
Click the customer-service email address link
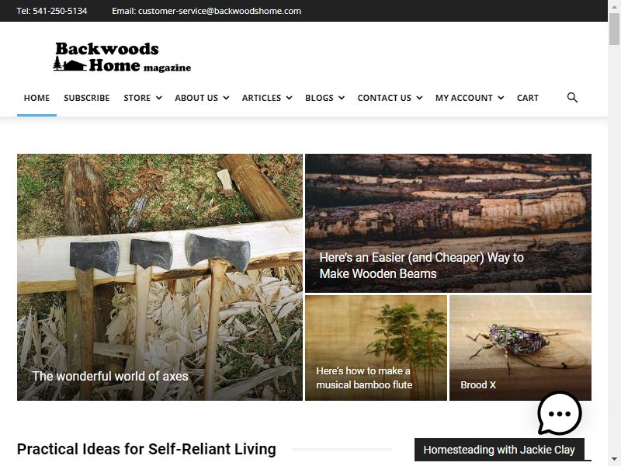[x=220, y=11]
